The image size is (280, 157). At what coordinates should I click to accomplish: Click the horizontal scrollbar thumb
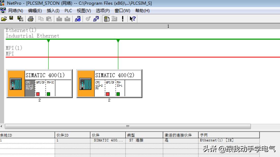click(128, 126)
